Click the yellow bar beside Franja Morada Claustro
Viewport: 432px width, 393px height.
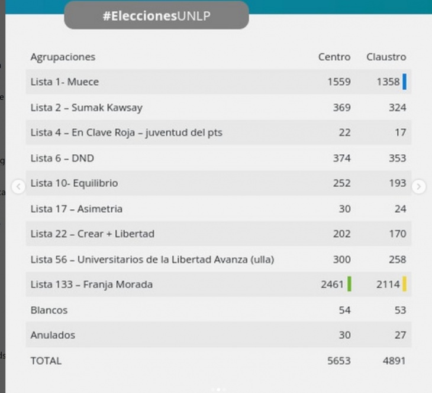404,284
